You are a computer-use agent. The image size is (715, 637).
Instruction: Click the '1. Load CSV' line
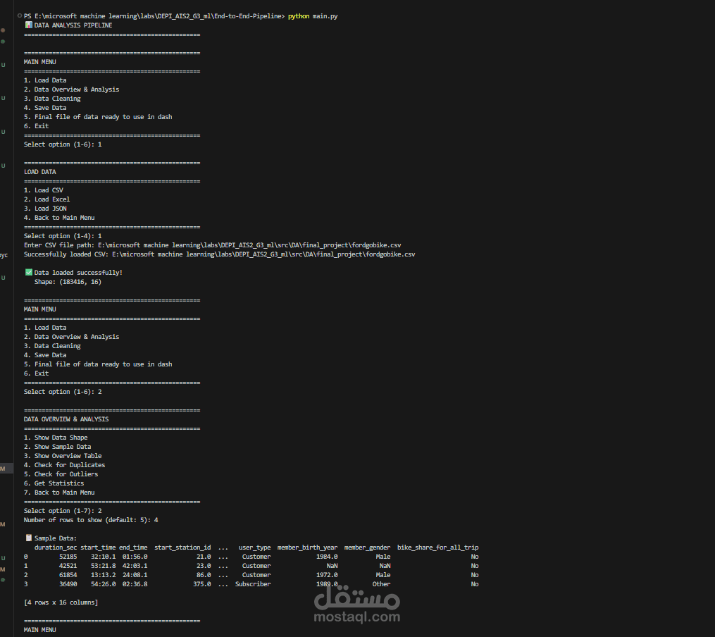tap(44, 190)
